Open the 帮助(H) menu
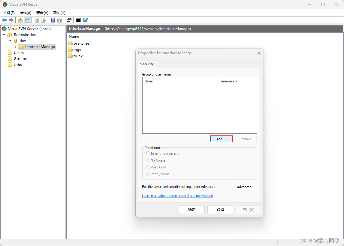Screen dimensions: 344x246 pos(59,13)
